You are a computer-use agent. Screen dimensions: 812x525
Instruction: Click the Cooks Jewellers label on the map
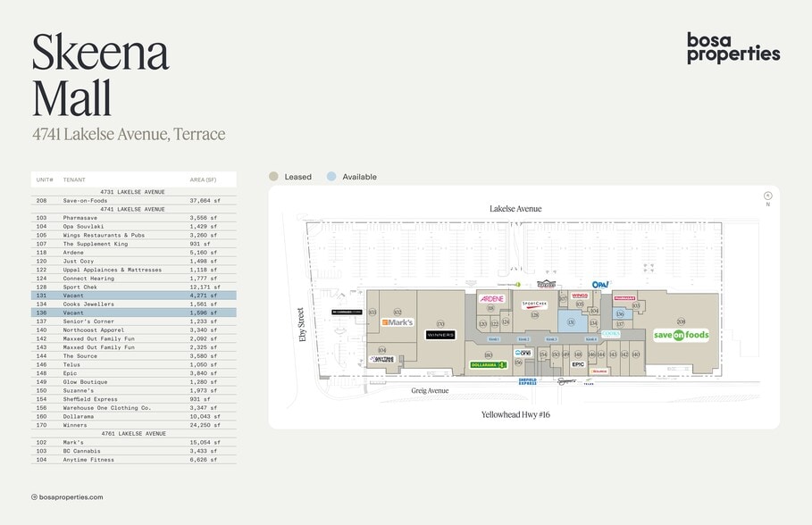coord(610,334)
